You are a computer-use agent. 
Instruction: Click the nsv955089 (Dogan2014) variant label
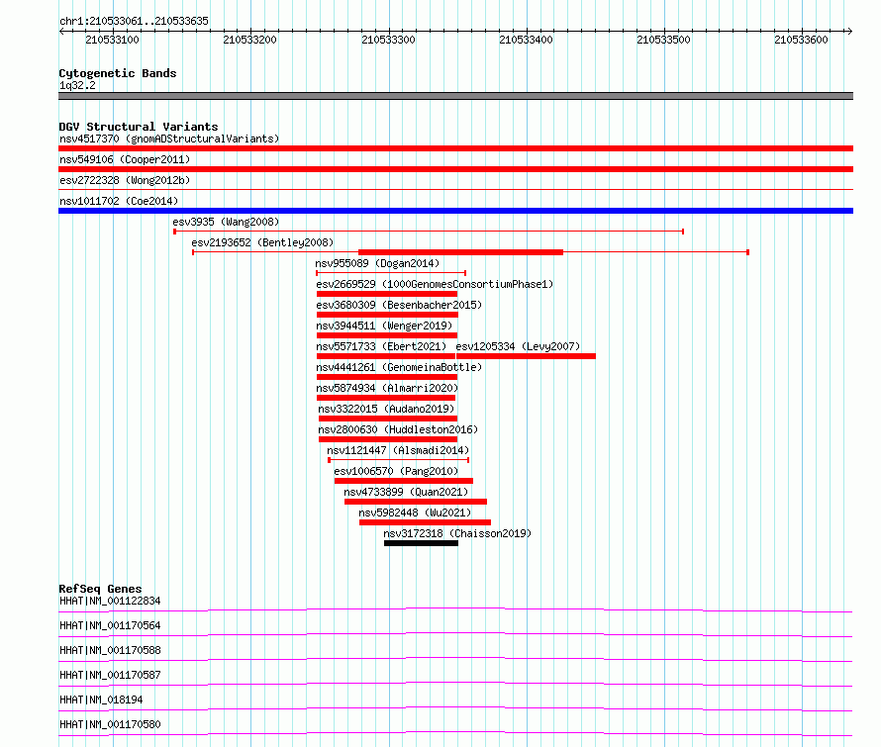click(377, 264)
